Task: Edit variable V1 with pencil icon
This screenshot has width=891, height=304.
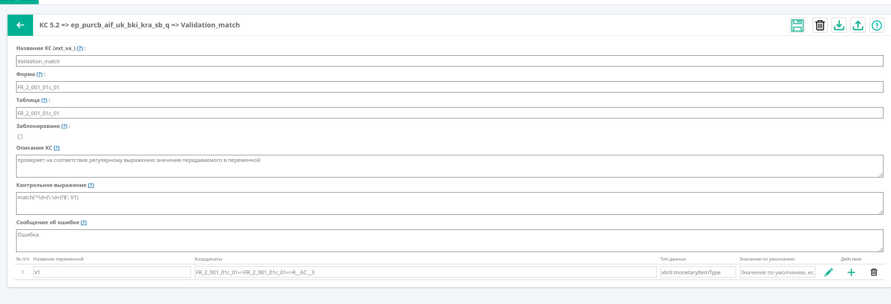Action: (x=829, y=272)
